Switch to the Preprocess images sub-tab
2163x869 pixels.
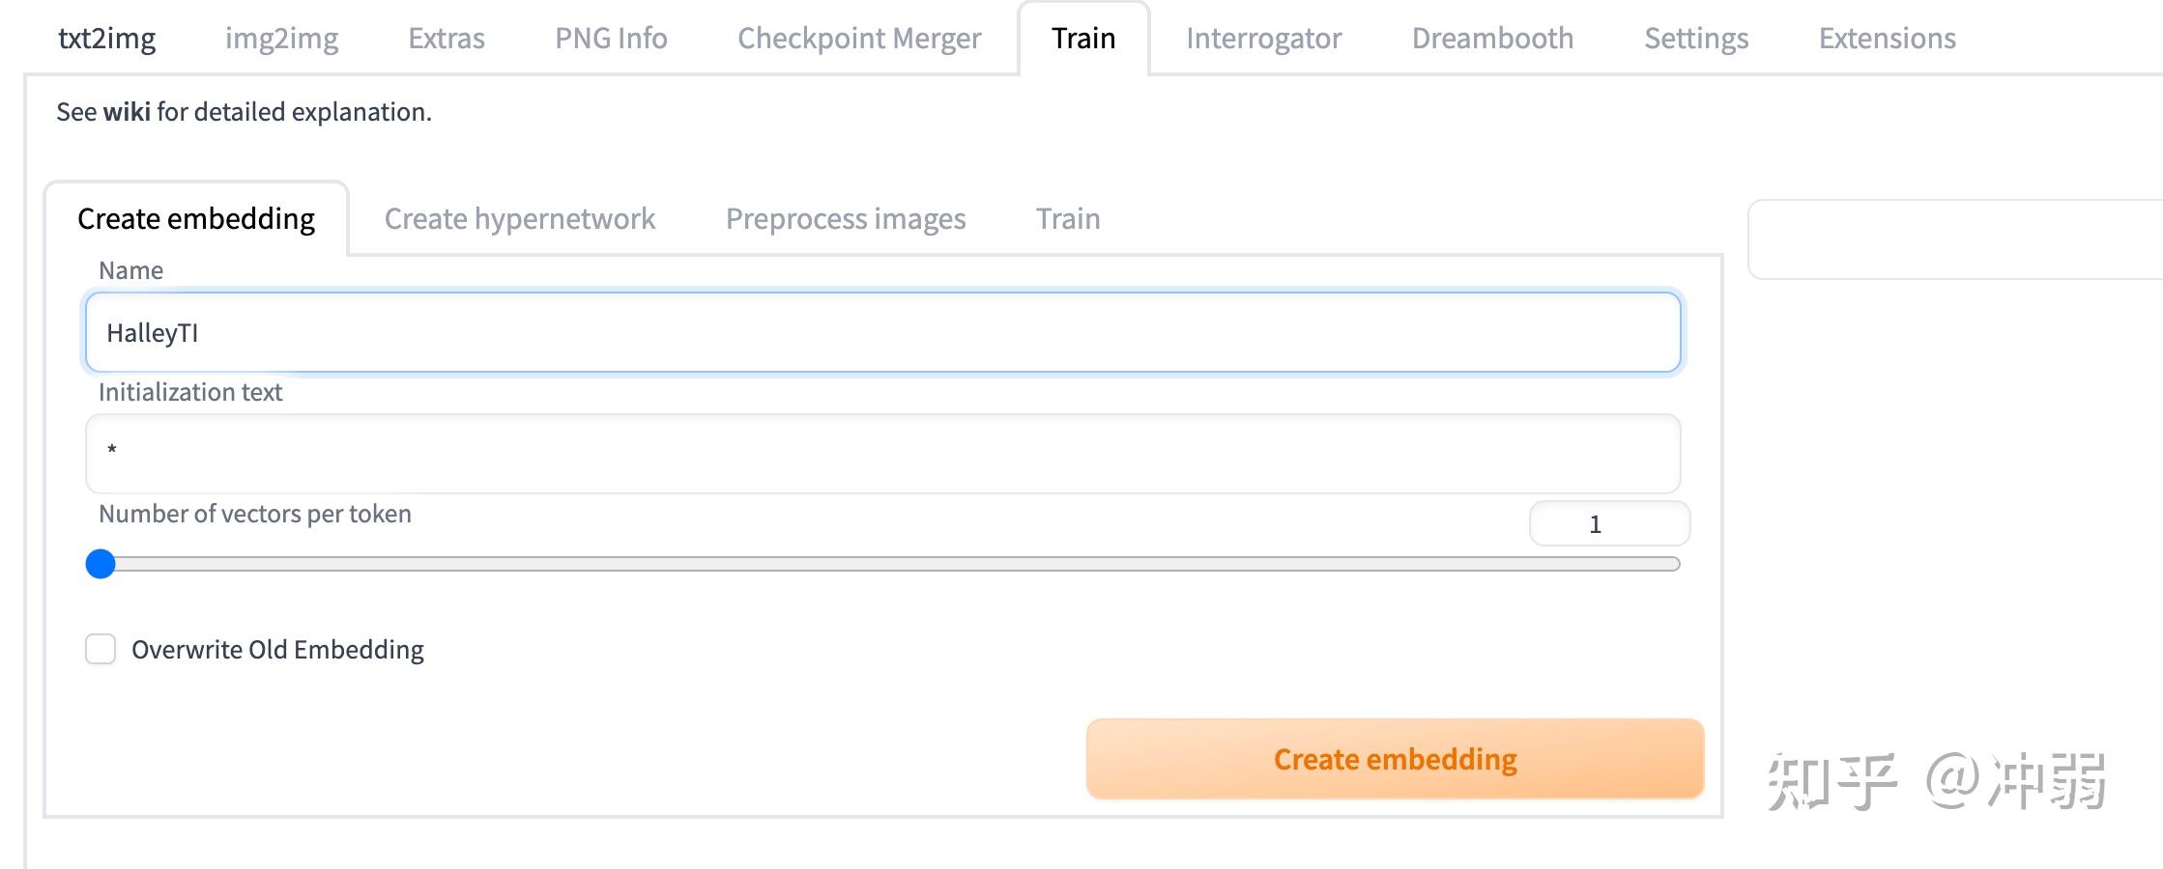846,219
